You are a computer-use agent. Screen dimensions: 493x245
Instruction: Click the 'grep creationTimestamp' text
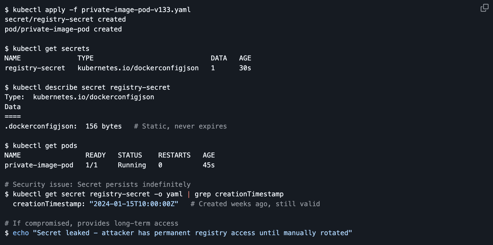[x=239, y=194]
